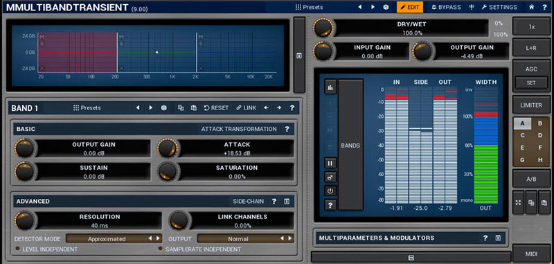Screen dimensions: 554x264
Task: Copy Band 1 settings icon
Action: 181,108
